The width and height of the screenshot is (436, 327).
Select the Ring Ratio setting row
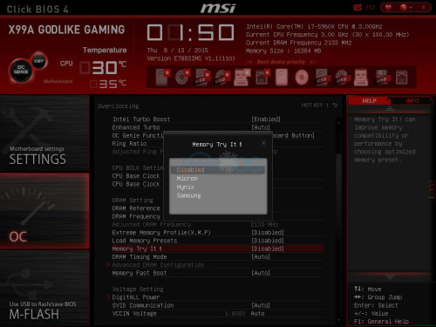[x=129, y=144]
